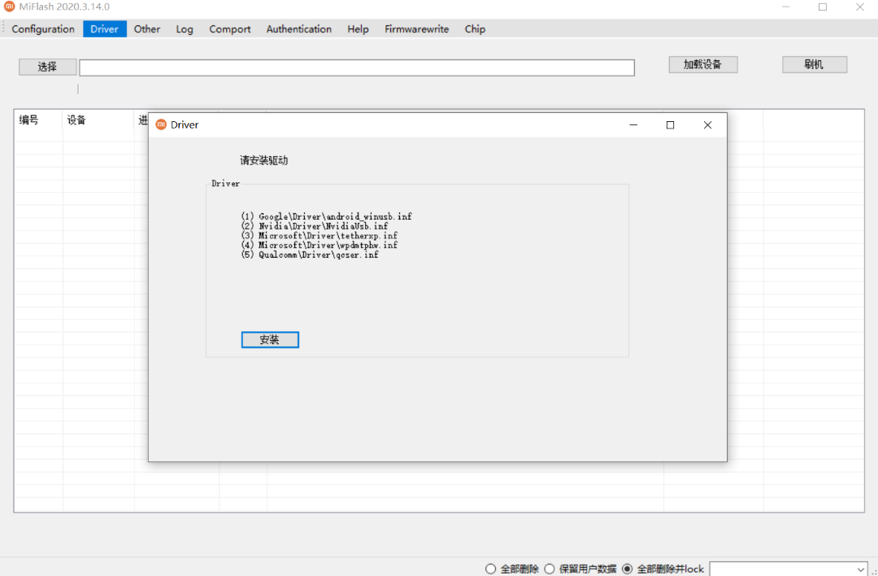The height and width of the screenshot is (576, 878).
Task: Click the 加载设备 button
Action: point(702,64)
